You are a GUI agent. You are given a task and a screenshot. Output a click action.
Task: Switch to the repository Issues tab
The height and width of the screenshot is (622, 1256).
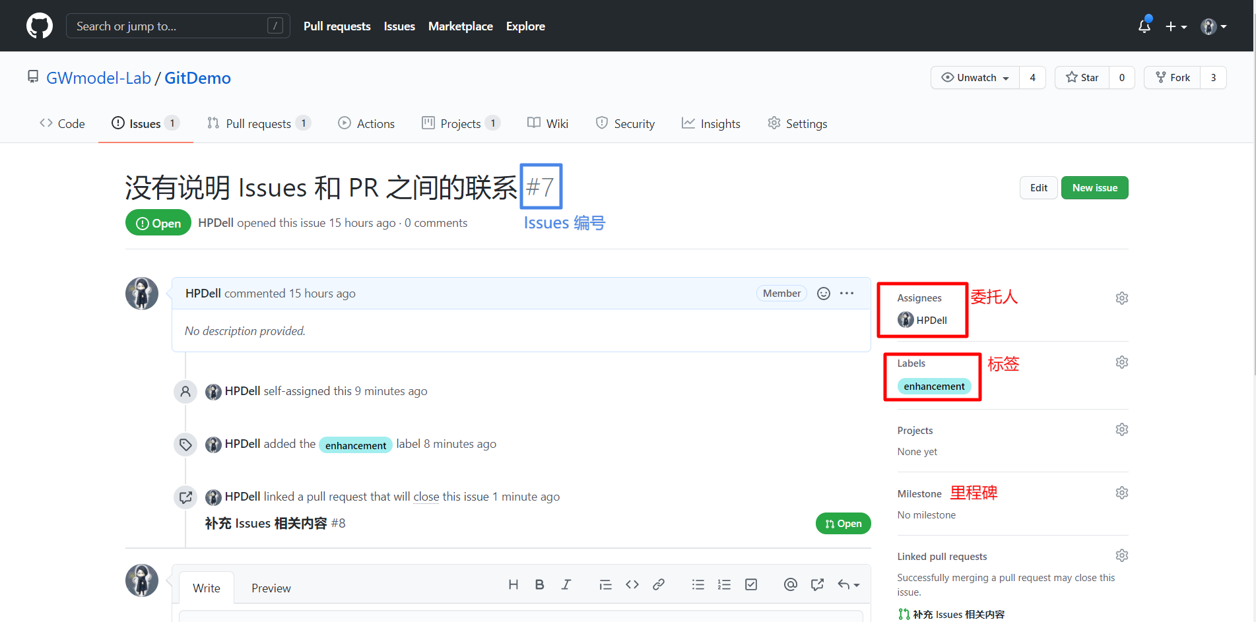click(x=145, y=123)
